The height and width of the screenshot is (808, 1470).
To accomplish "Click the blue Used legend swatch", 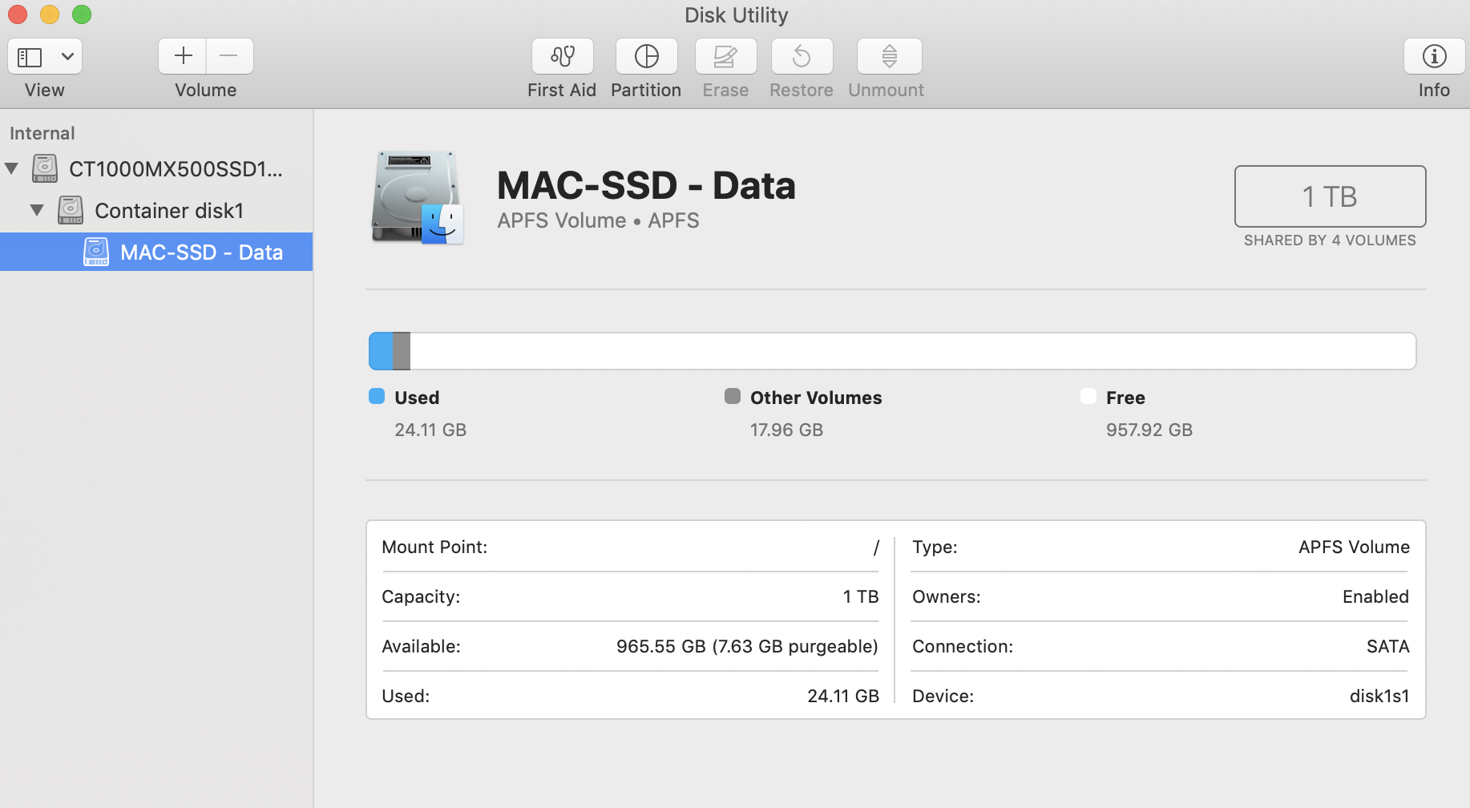I will (x=377, y=396).
